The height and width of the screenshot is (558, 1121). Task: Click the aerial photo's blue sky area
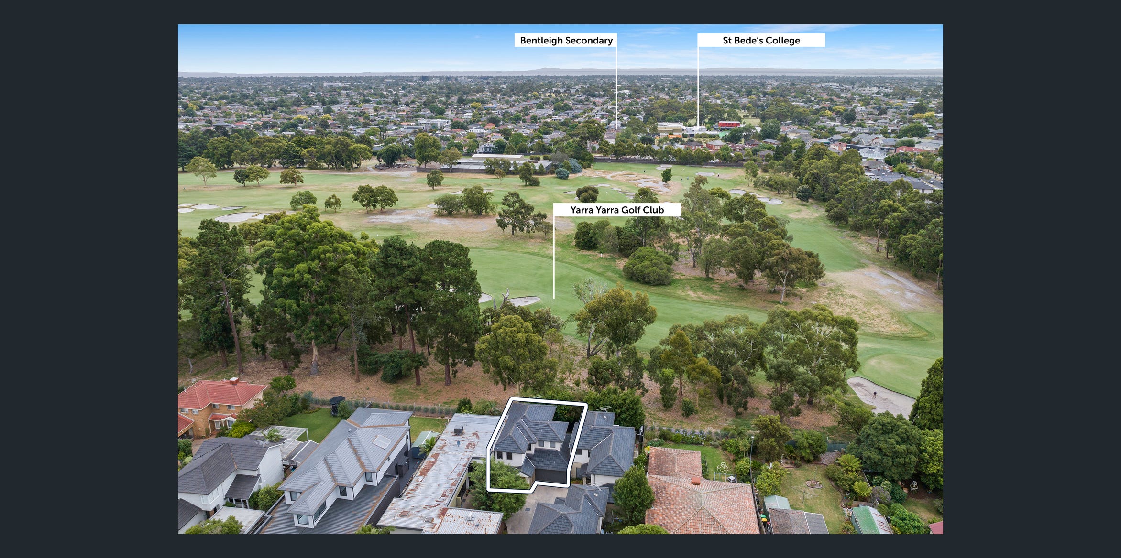pos(335,48)
